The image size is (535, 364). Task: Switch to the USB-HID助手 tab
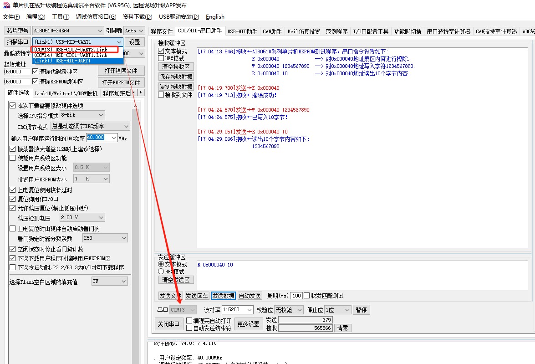coord(242,31)
